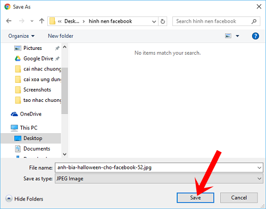Click the Chrome icon in title bar

(7, 7)
